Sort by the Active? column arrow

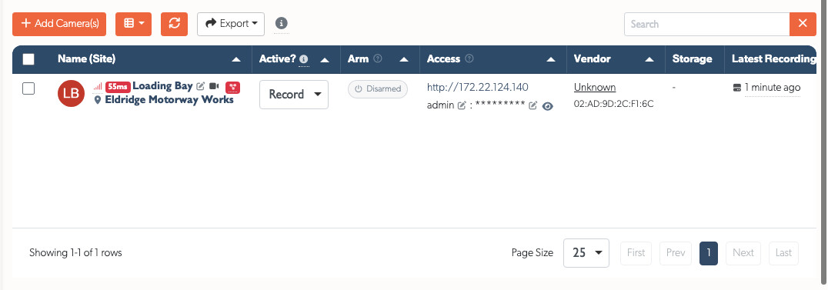click(x=325, y=60)
